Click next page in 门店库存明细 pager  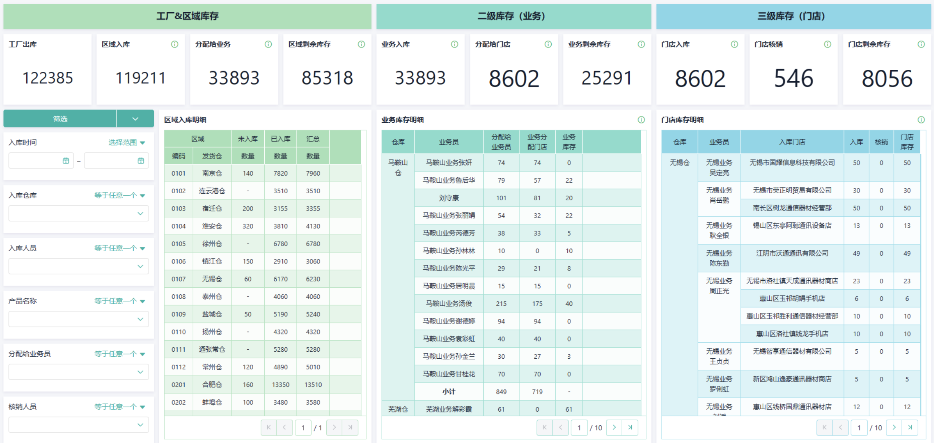894,427
